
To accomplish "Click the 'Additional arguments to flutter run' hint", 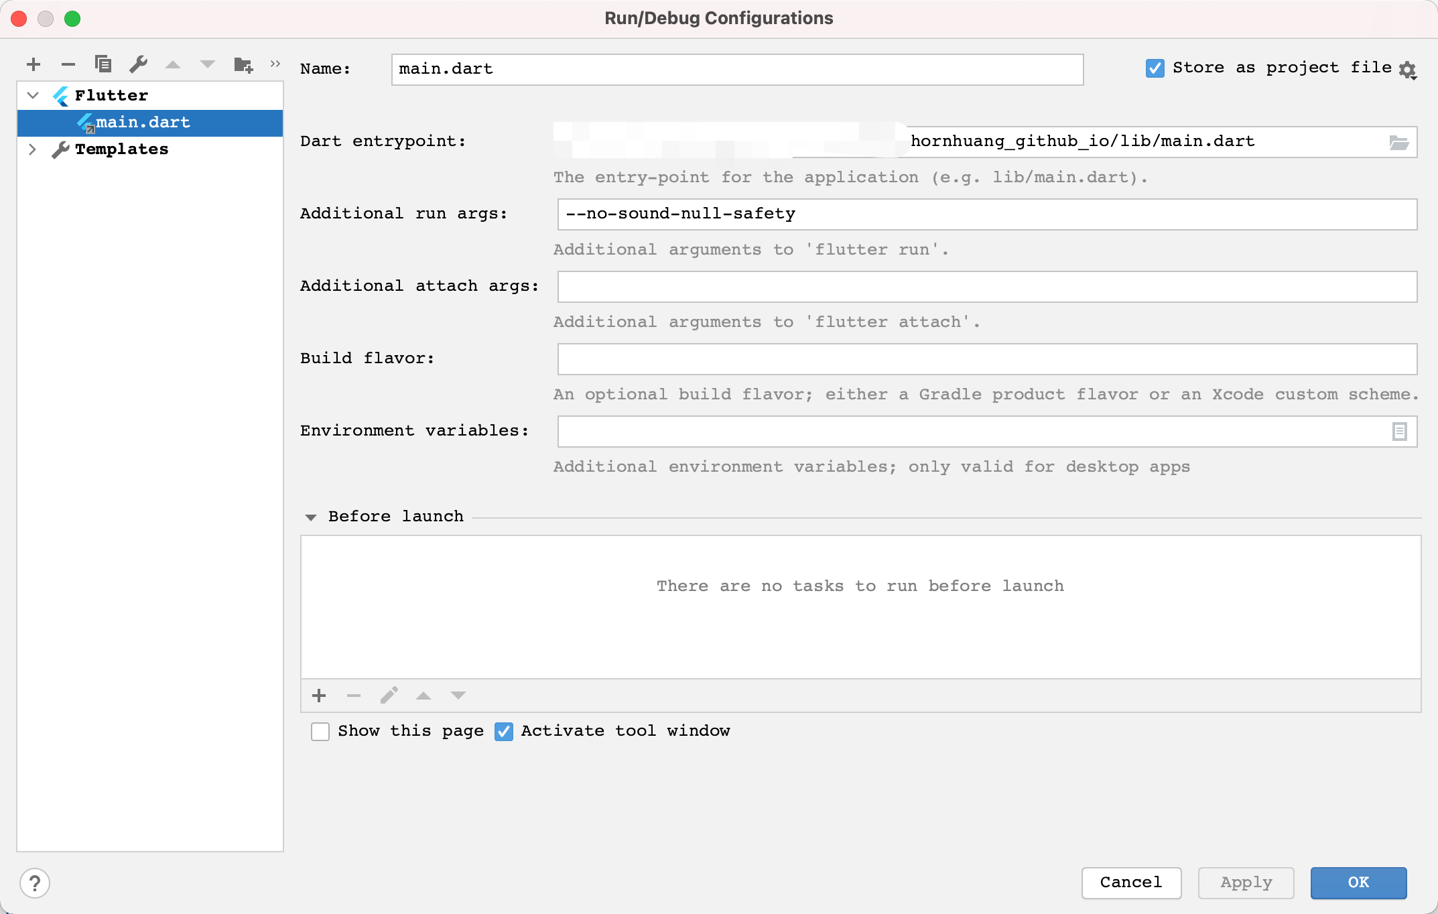I will pyautogui.click(x=750, y=249).
